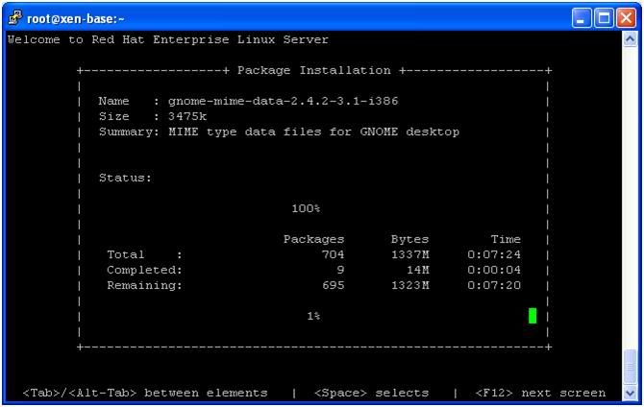The width and height of the screenshot is (644, 407).
Task: Click the <Space> selects hint
Action: coord(371,393)
